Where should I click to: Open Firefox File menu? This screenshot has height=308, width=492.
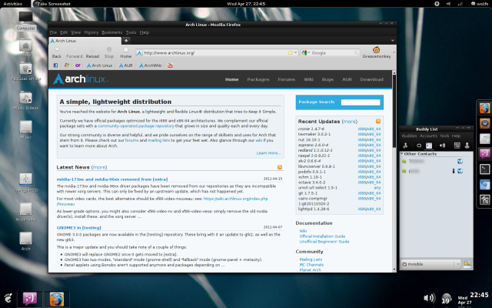click(53, 32)
